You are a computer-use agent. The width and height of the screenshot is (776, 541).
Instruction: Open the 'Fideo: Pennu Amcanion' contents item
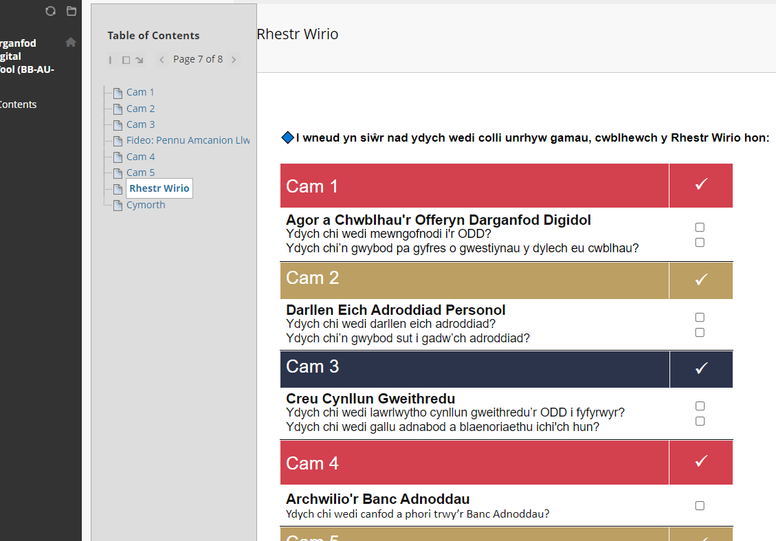click(188, 140)
